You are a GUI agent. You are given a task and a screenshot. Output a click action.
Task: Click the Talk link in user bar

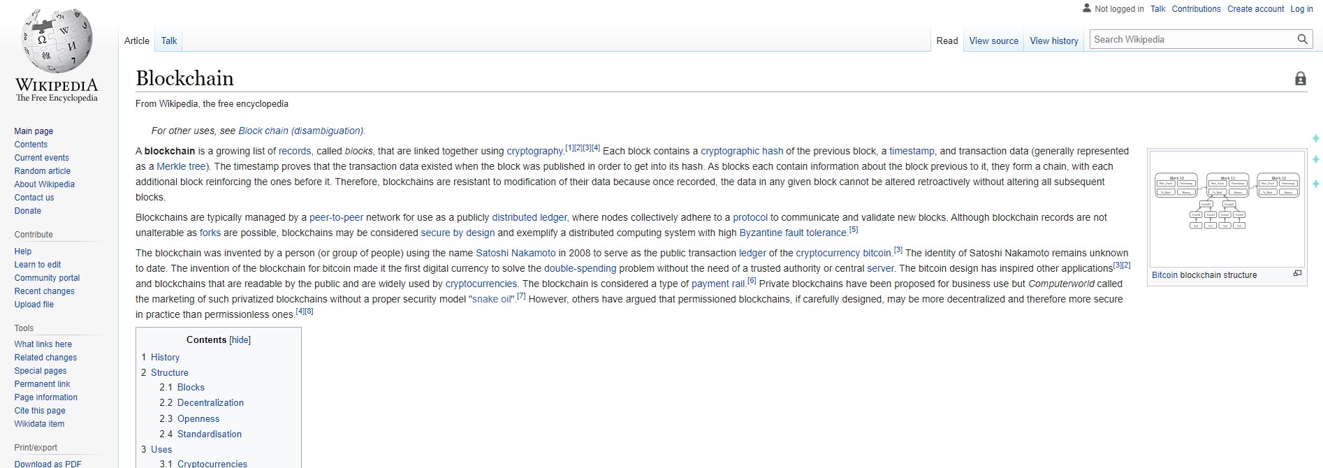[x=1157, y=9]
